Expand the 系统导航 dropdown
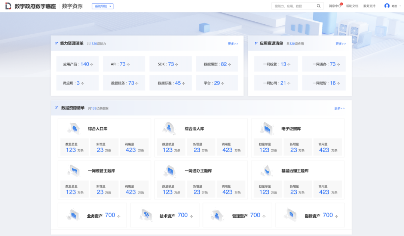Viewport: 404px width, 236px height. (102, 6)
